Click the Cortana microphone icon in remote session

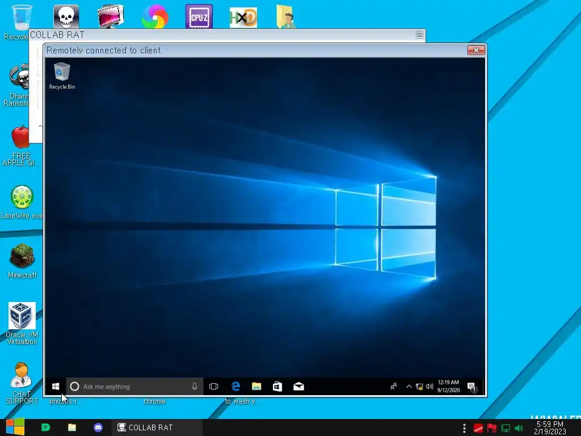[x=195, y=387]
